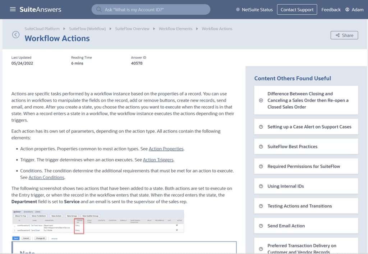Open the Action Properties link

[x=166, y=149]
